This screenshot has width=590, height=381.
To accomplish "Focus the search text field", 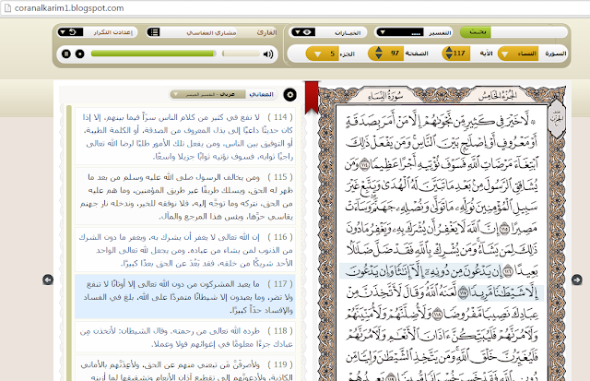I will pyautogui.click(x=528, y=32).
